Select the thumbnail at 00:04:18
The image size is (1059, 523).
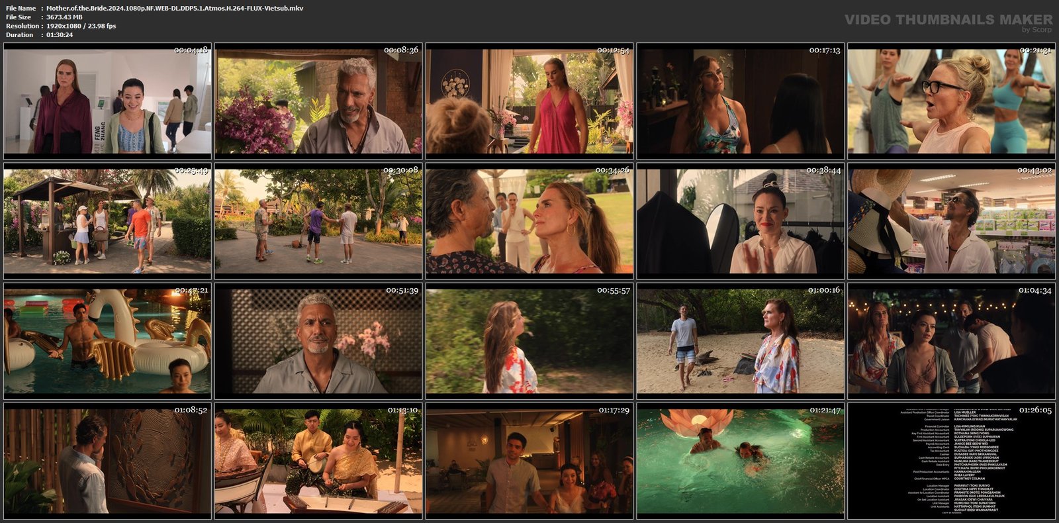107,101
